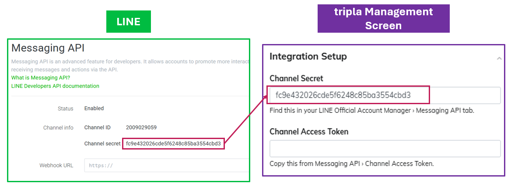Click the "Webhook URL" label
Viewport: 511px width, 187px height.
(x=56, y=166)
